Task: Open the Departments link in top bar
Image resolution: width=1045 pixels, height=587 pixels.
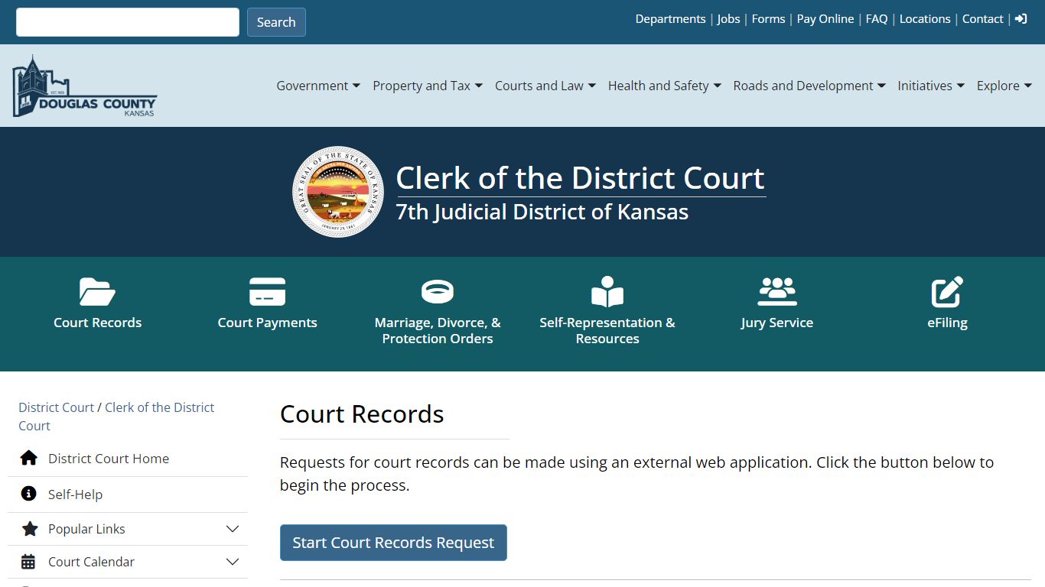Action: (670, 19)
